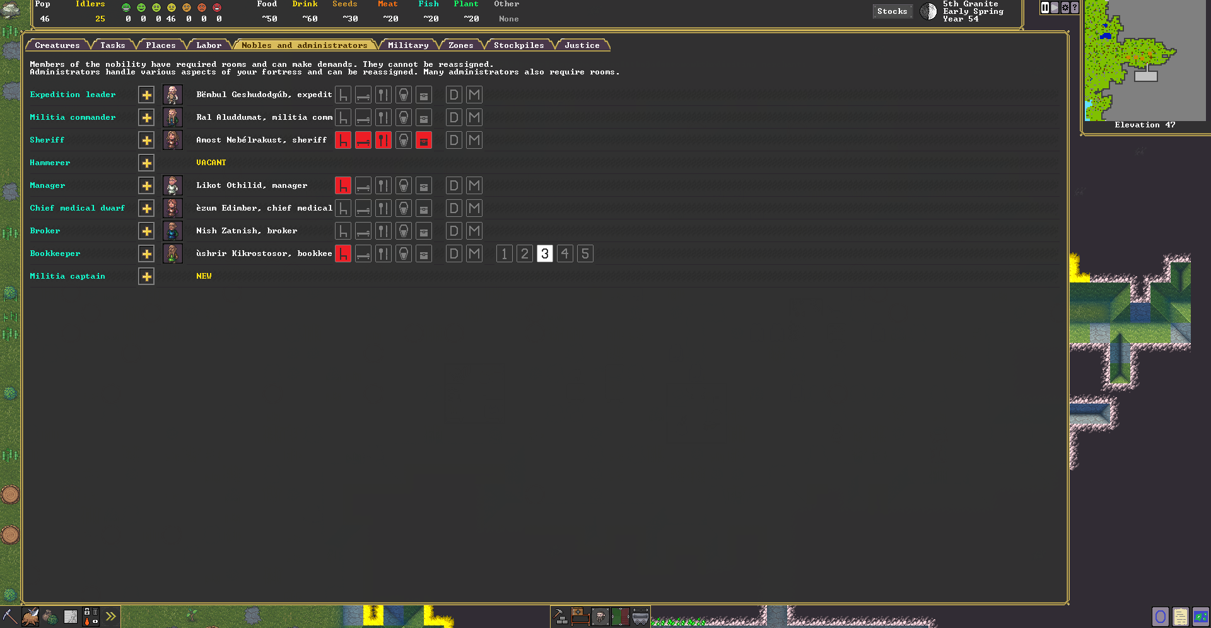Click the help question mark icon
Image resolution: width=1211 pixels, height=628 pixels.
pyautogui.click(x=1075, y=8)
